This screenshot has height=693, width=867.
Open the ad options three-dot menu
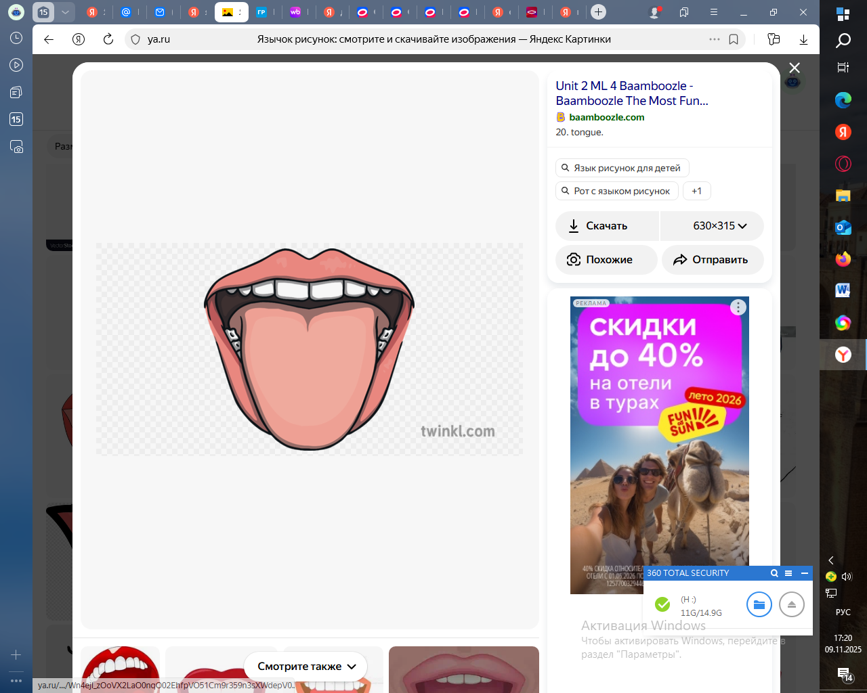(738, 307)
